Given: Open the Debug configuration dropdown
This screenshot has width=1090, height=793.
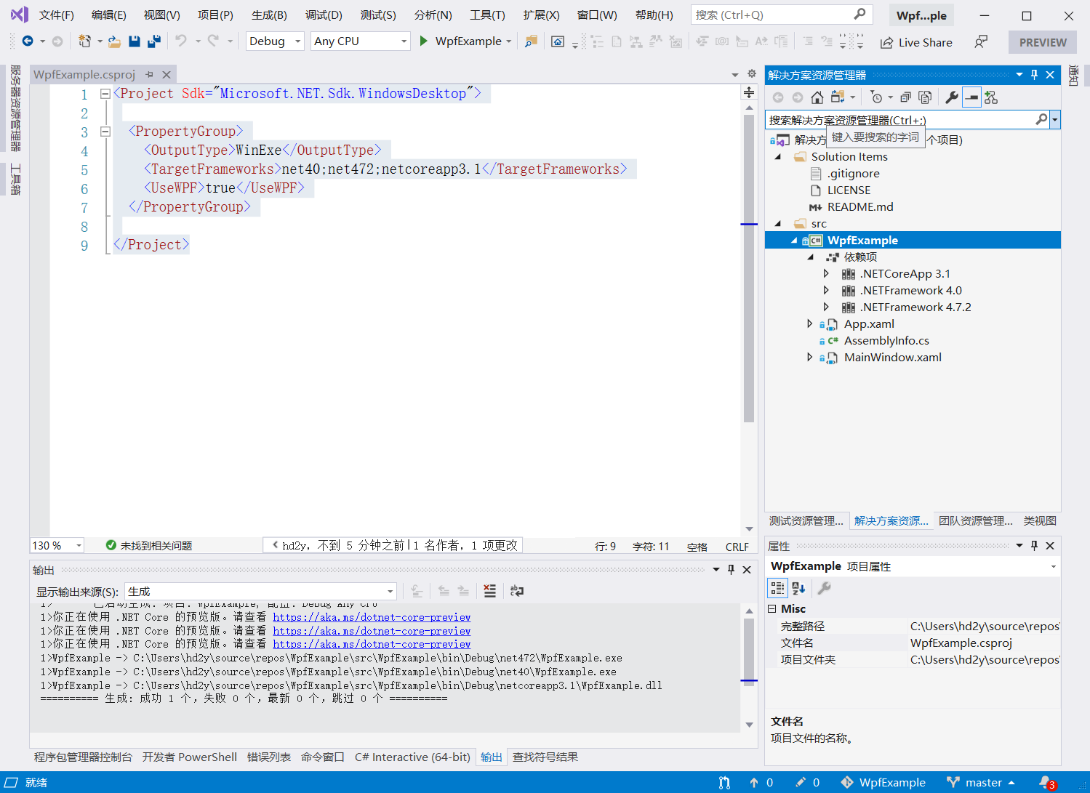Looking at the screenshot, I should point(275,41).
